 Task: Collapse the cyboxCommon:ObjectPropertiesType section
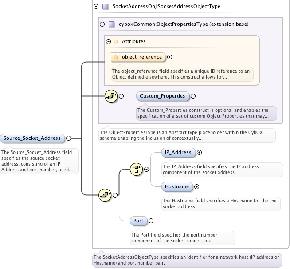tap(102, 24)
